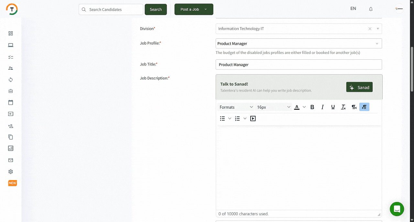Open the Job Profile dropdown
This screenshot has height=222, width=414.
(299, 44)
